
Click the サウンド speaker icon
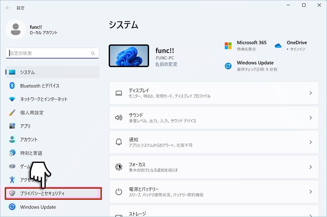[119, 117]
